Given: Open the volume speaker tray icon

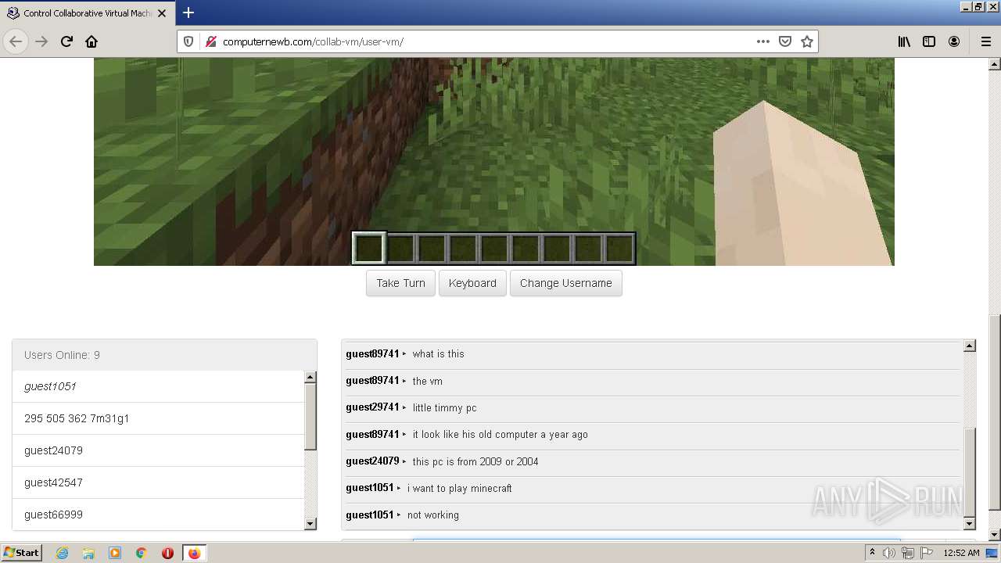Looking at the screenshot, I should (x=889, y=553).
